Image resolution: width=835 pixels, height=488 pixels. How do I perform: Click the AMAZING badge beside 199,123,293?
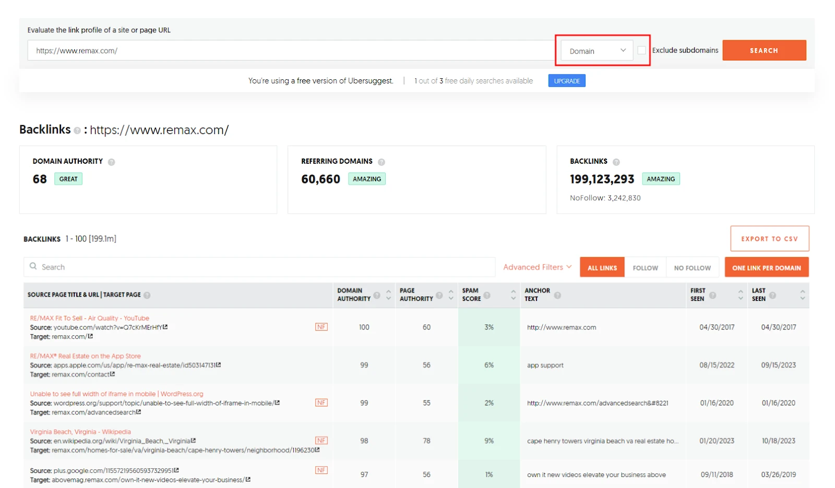click(x=661, y=179)
